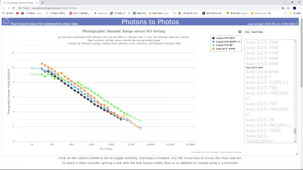
Task: Click the site security info icon
Action: pyautogui.click(x=20, y=8)
